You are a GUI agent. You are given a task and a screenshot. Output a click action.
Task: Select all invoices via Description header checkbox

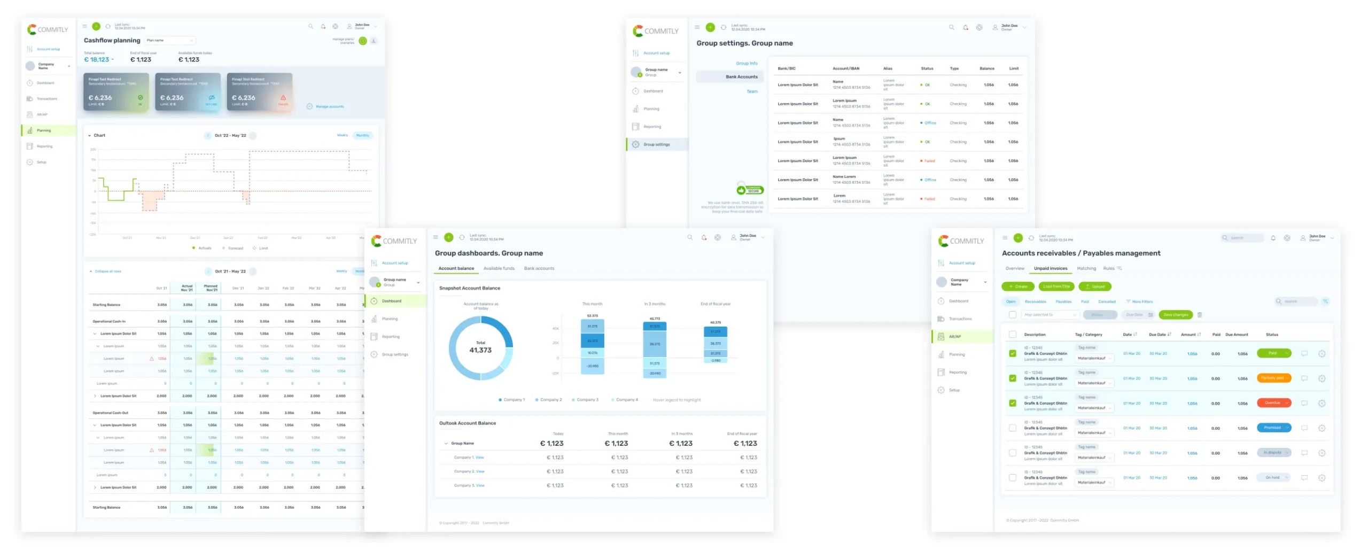1012,335
